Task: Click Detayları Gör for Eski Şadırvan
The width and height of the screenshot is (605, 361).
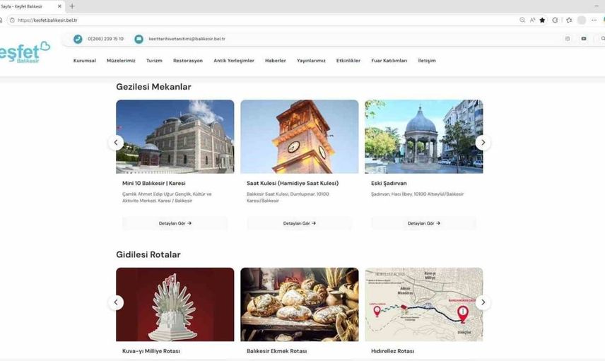Action: pos(423,223)
